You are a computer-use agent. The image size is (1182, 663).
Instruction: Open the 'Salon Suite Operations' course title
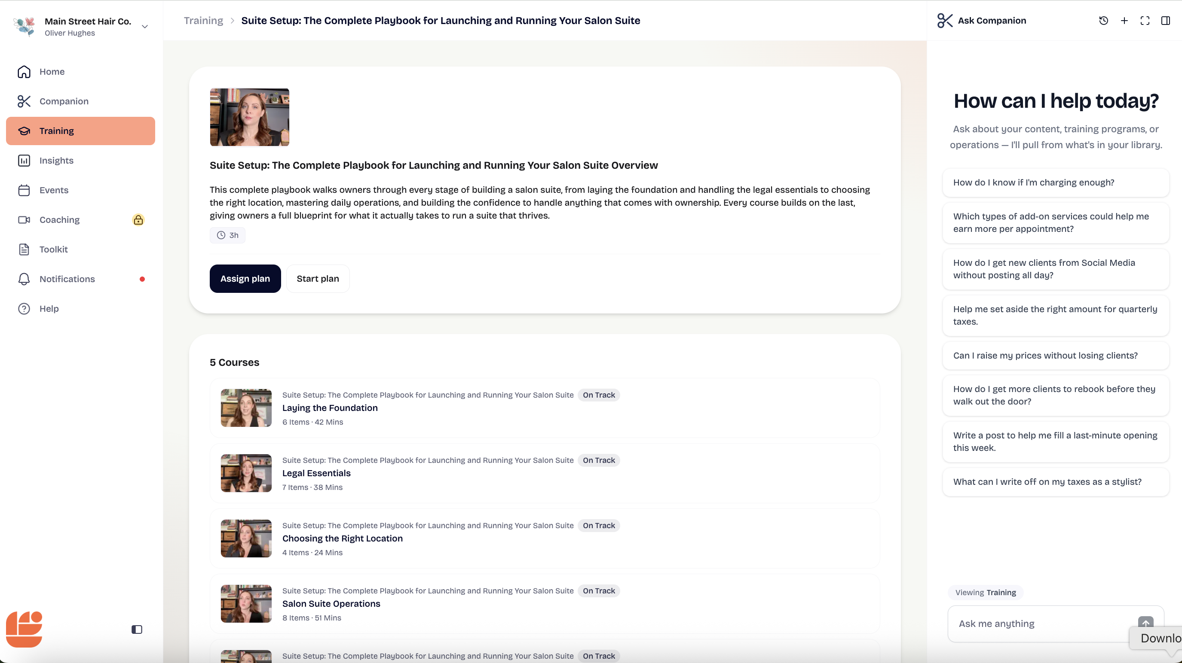click(x=331, y=604)
